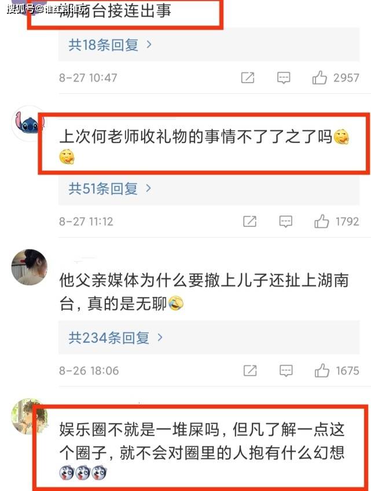371x491 pixels.
Task: Tap the chevron beside 共51条回复
Action: click(x=148, y=188)
